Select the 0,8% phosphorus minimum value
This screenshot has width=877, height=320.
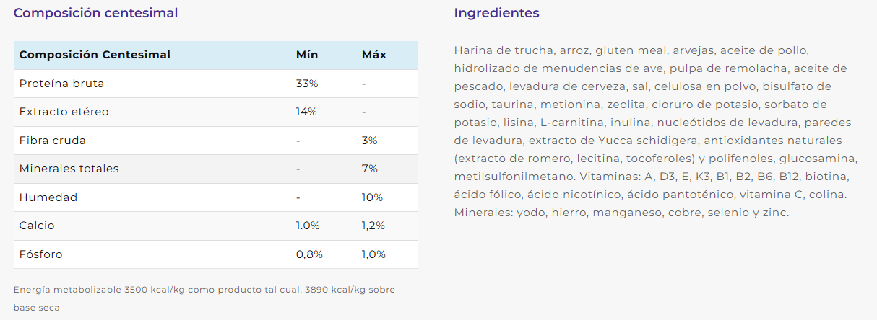coord(309,254)
